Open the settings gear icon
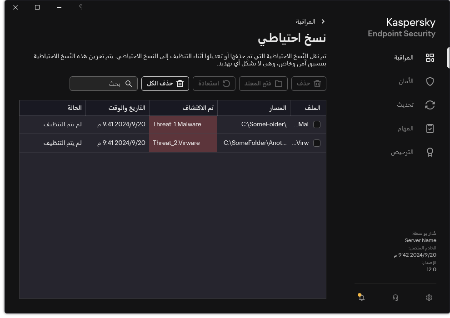This screenshot has height=318, width=450. (429, 297)
